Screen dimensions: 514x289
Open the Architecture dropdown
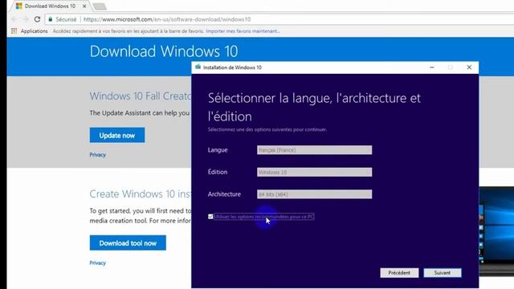(x=314, y=194)
